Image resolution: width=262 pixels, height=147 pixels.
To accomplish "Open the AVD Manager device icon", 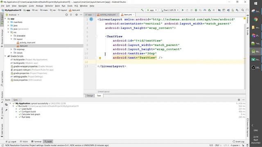I will (233, 10).
